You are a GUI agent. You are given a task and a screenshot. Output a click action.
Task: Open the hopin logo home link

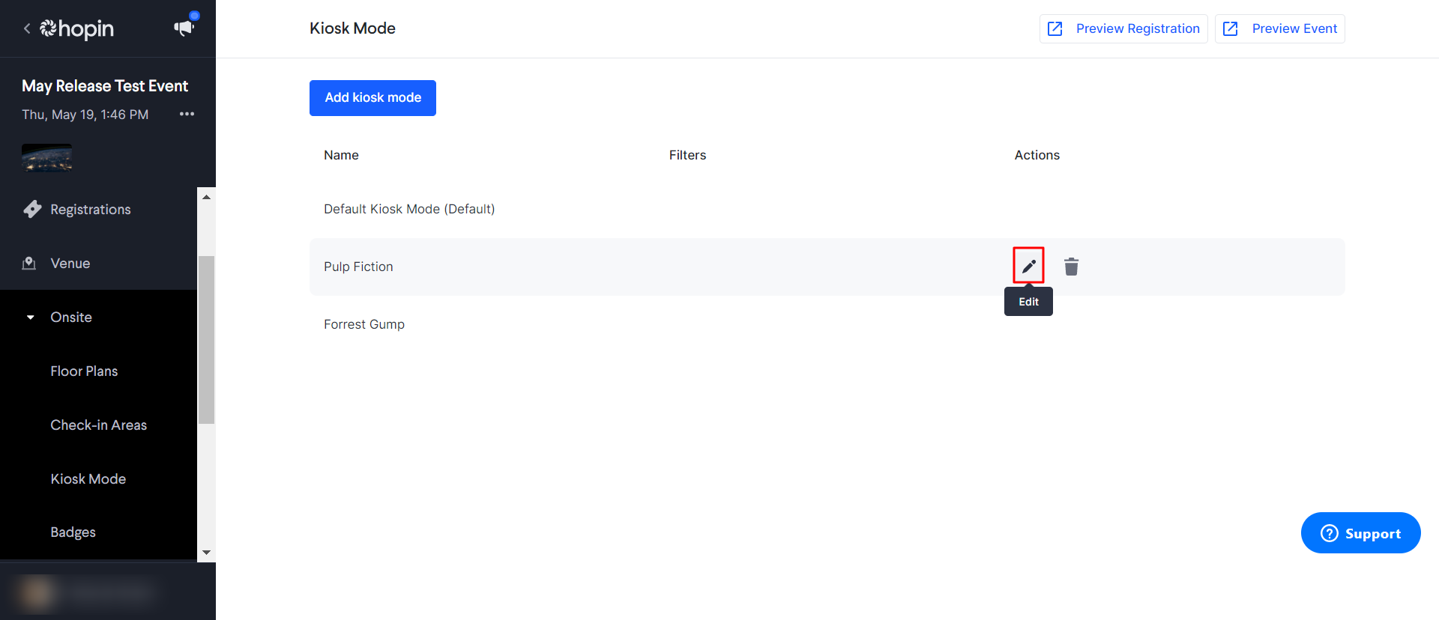[x=76, y=28]
